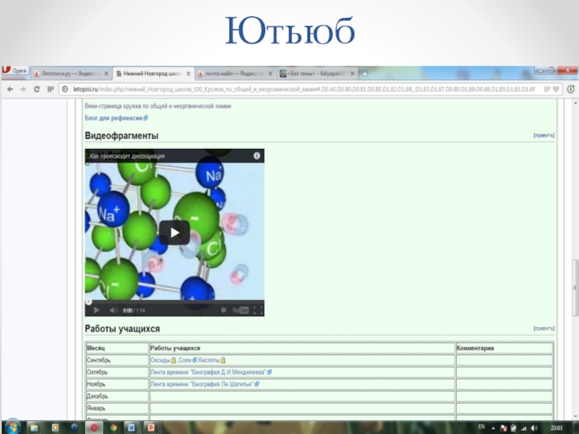Open the Без темы tab
This screenshot has height=434, width=579.
click(318, 74)
